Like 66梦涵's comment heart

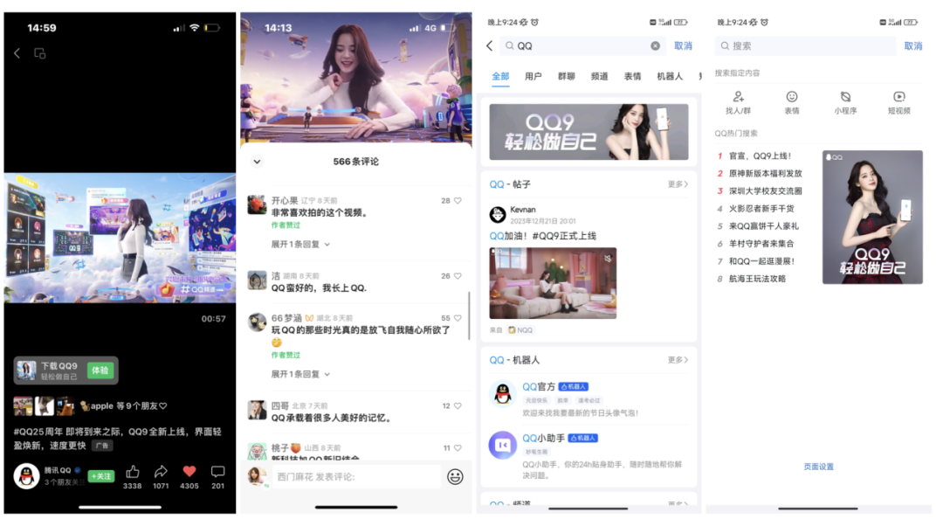click(458, 318)
